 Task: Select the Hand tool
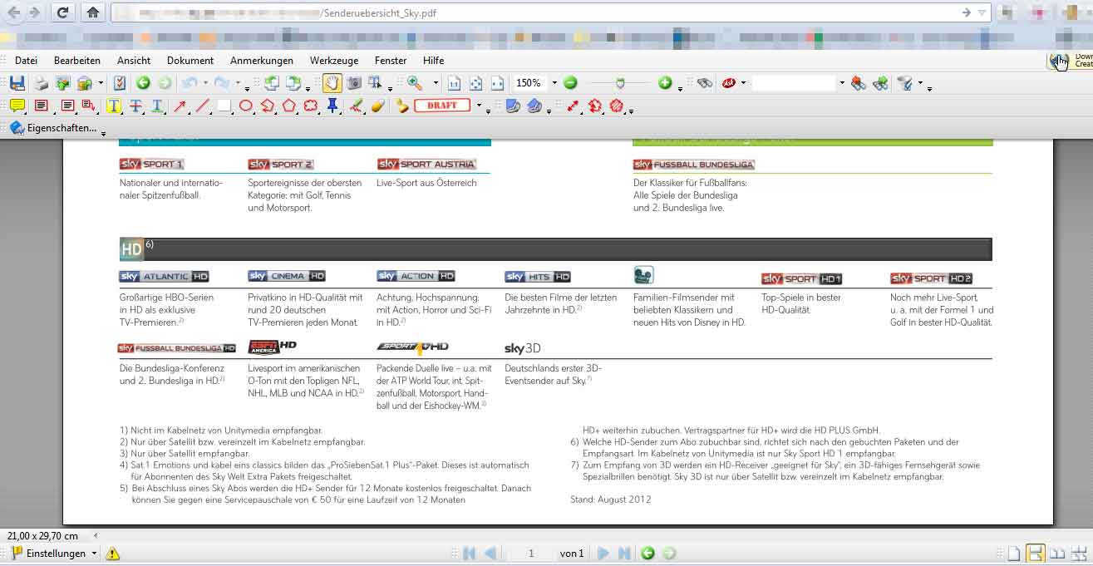[x=332, y=83]
